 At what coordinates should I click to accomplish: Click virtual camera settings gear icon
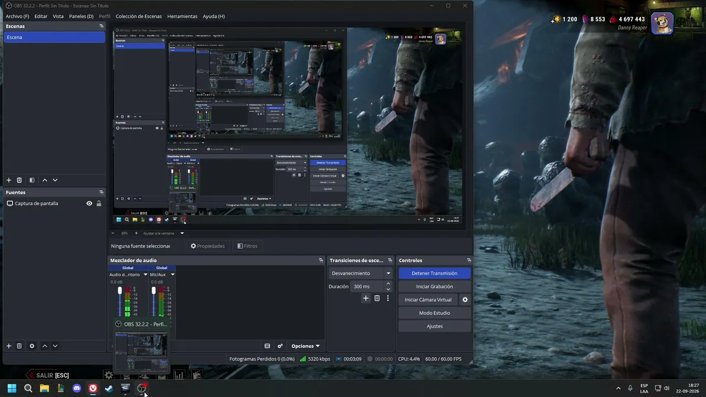(465, 300)
